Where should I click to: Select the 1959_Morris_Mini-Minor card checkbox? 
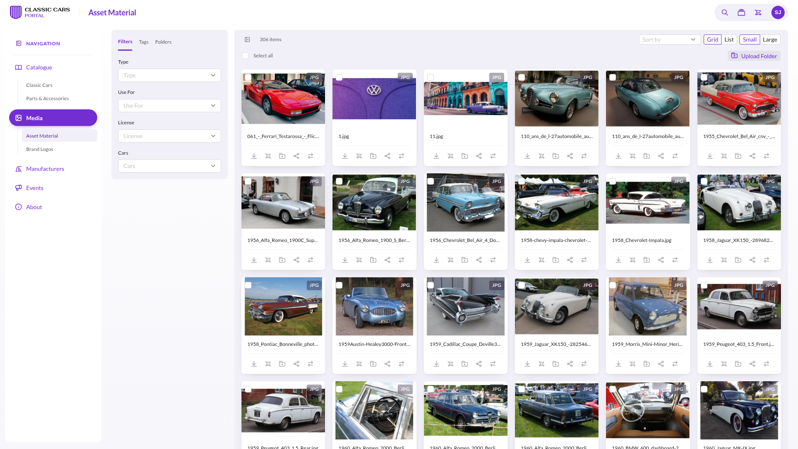click(613, 285)
